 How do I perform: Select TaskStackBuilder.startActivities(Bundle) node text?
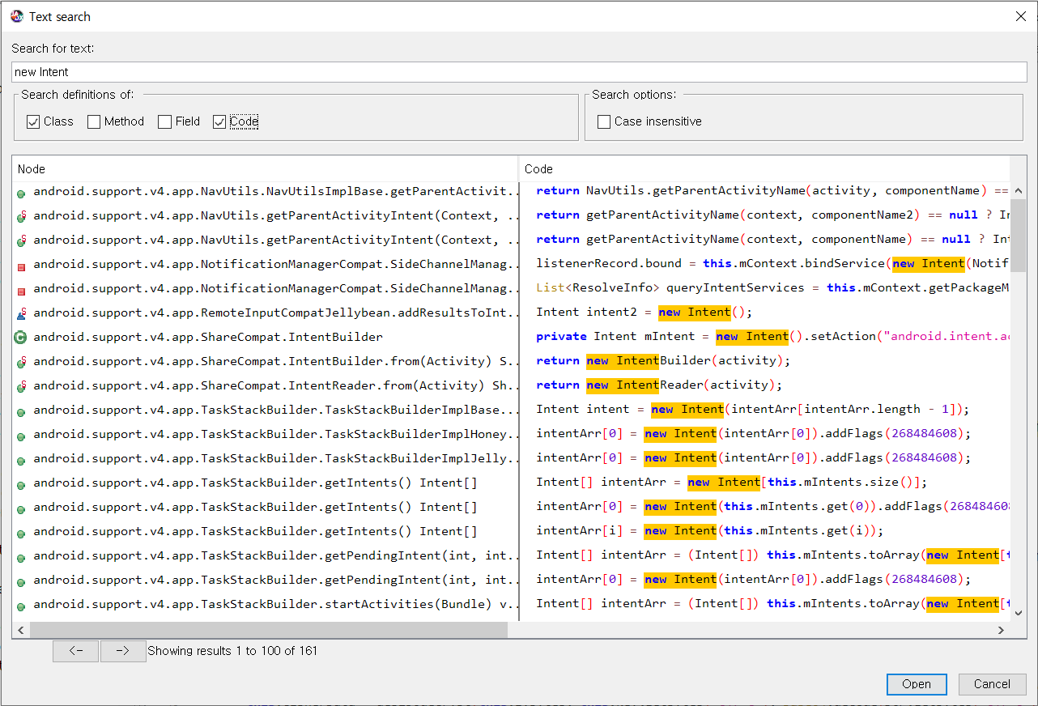pyautogui.click(x=277, y=604)
